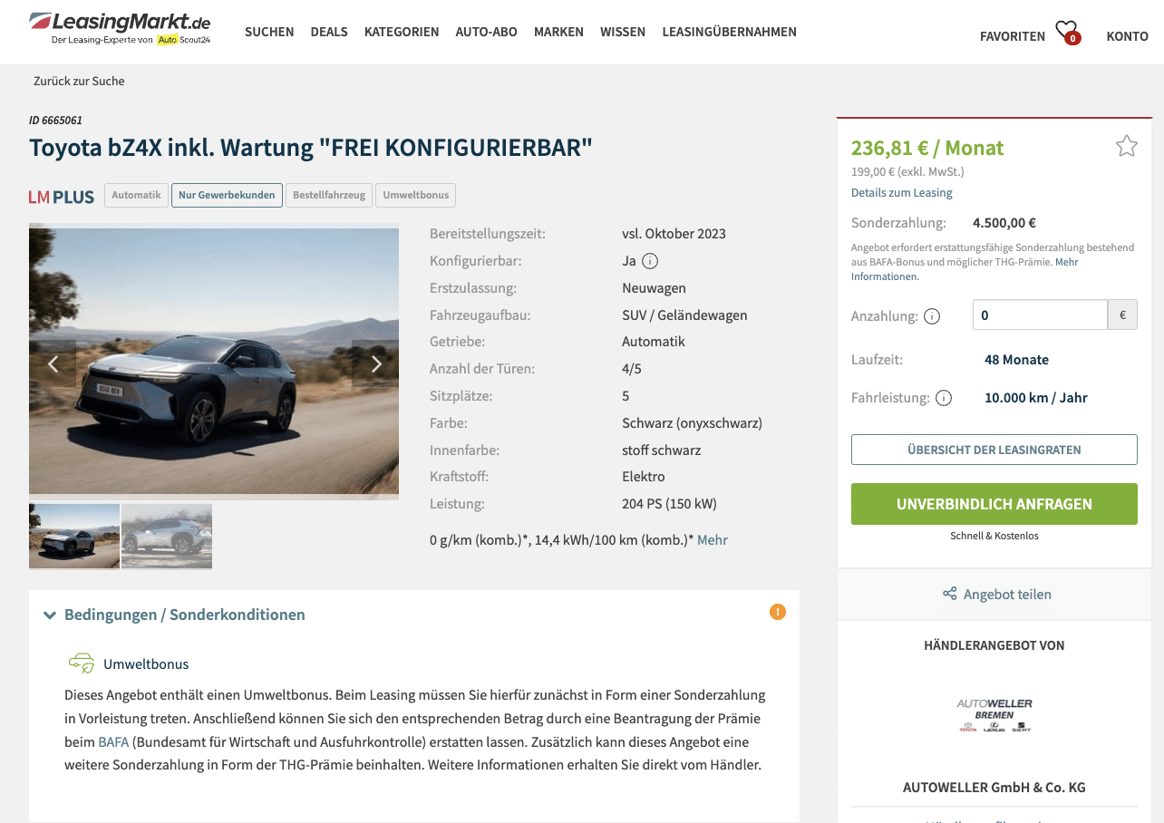This screenshot has height=823, width=1164.
Task: Click ÜBERSICHT DER LEASINGRATEN button
Action: click(994, 450)
